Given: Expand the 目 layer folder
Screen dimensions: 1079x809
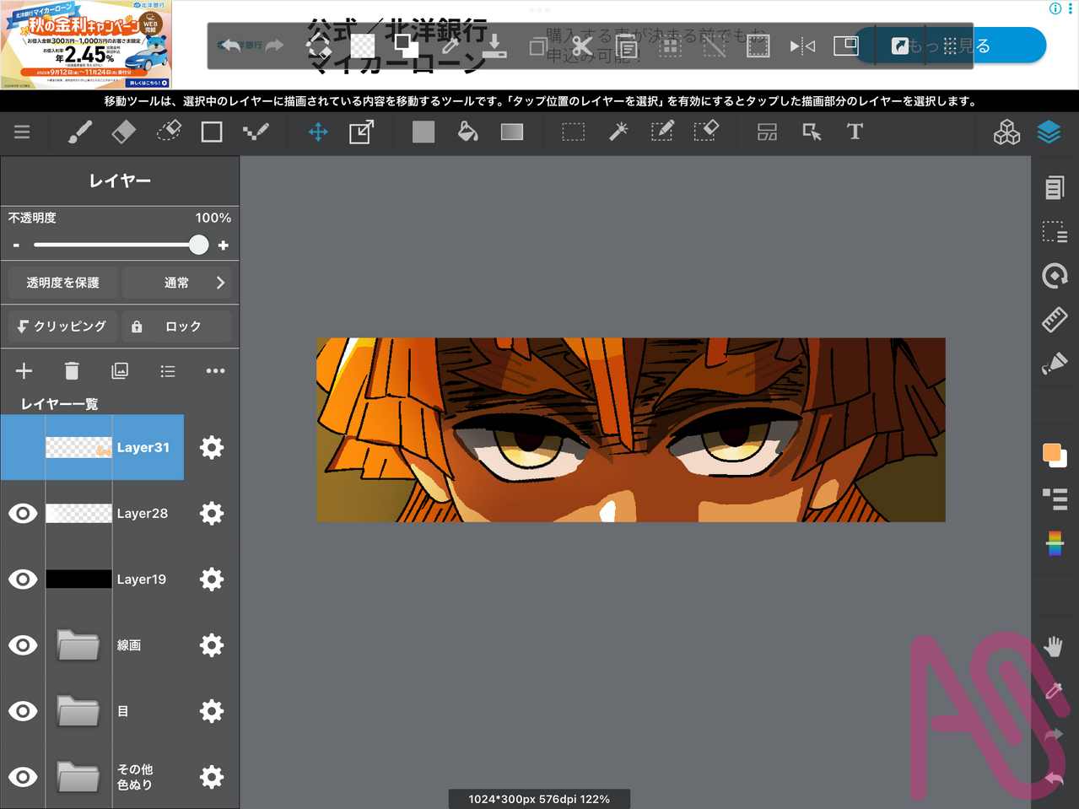Looking at the screenshot, I should [78, 711].
